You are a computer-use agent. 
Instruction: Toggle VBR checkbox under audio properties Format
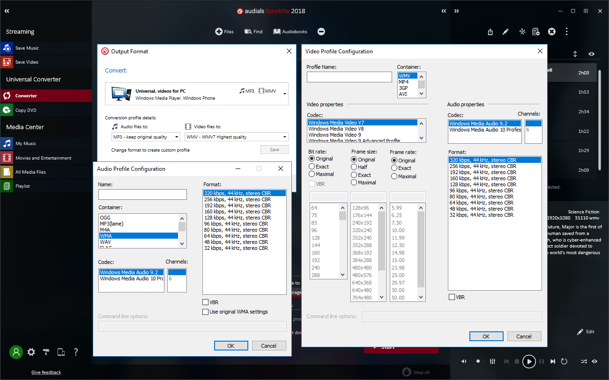point(452,297)
